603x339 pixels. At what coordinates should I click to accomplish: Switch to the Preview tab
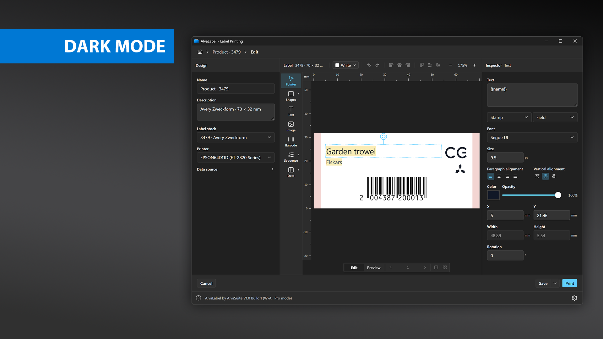[374, 268]
